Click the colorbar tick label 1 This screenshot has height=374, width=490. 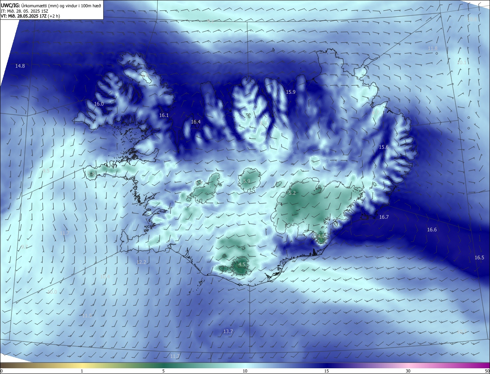(82, 371)
